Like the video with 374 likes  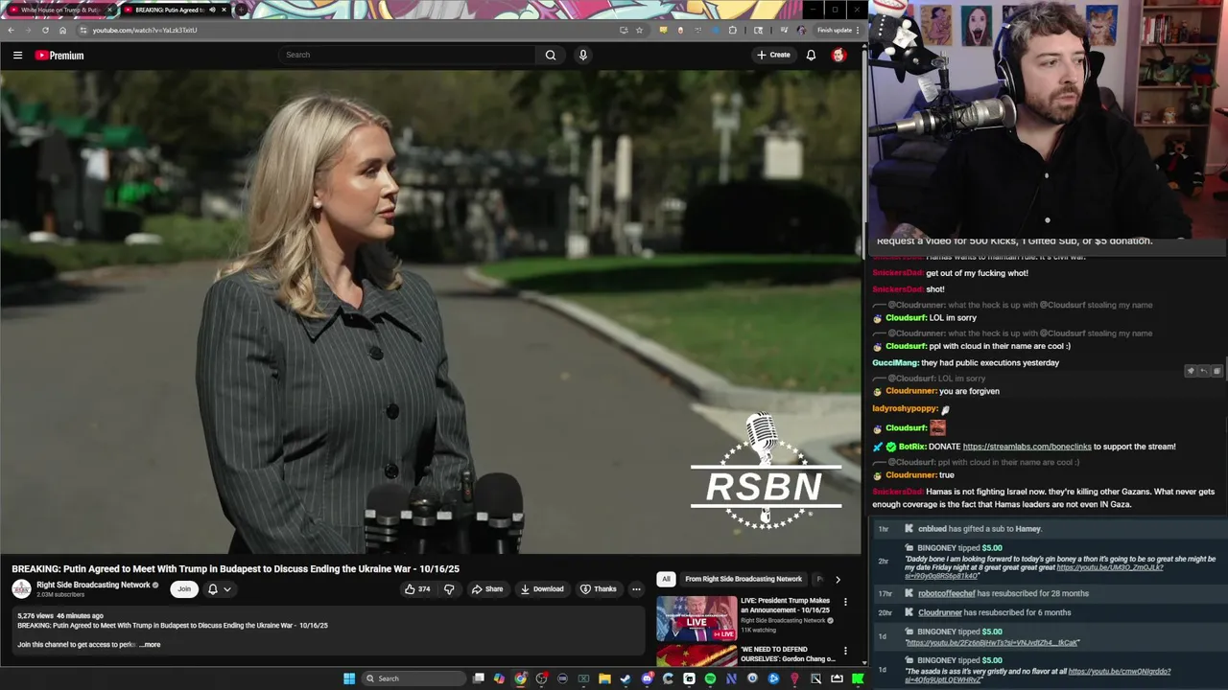[x=417, y=589]
